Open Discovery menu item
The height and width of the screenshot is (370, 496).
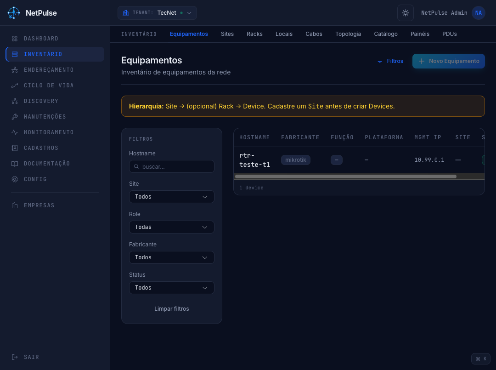click(55, 101)
